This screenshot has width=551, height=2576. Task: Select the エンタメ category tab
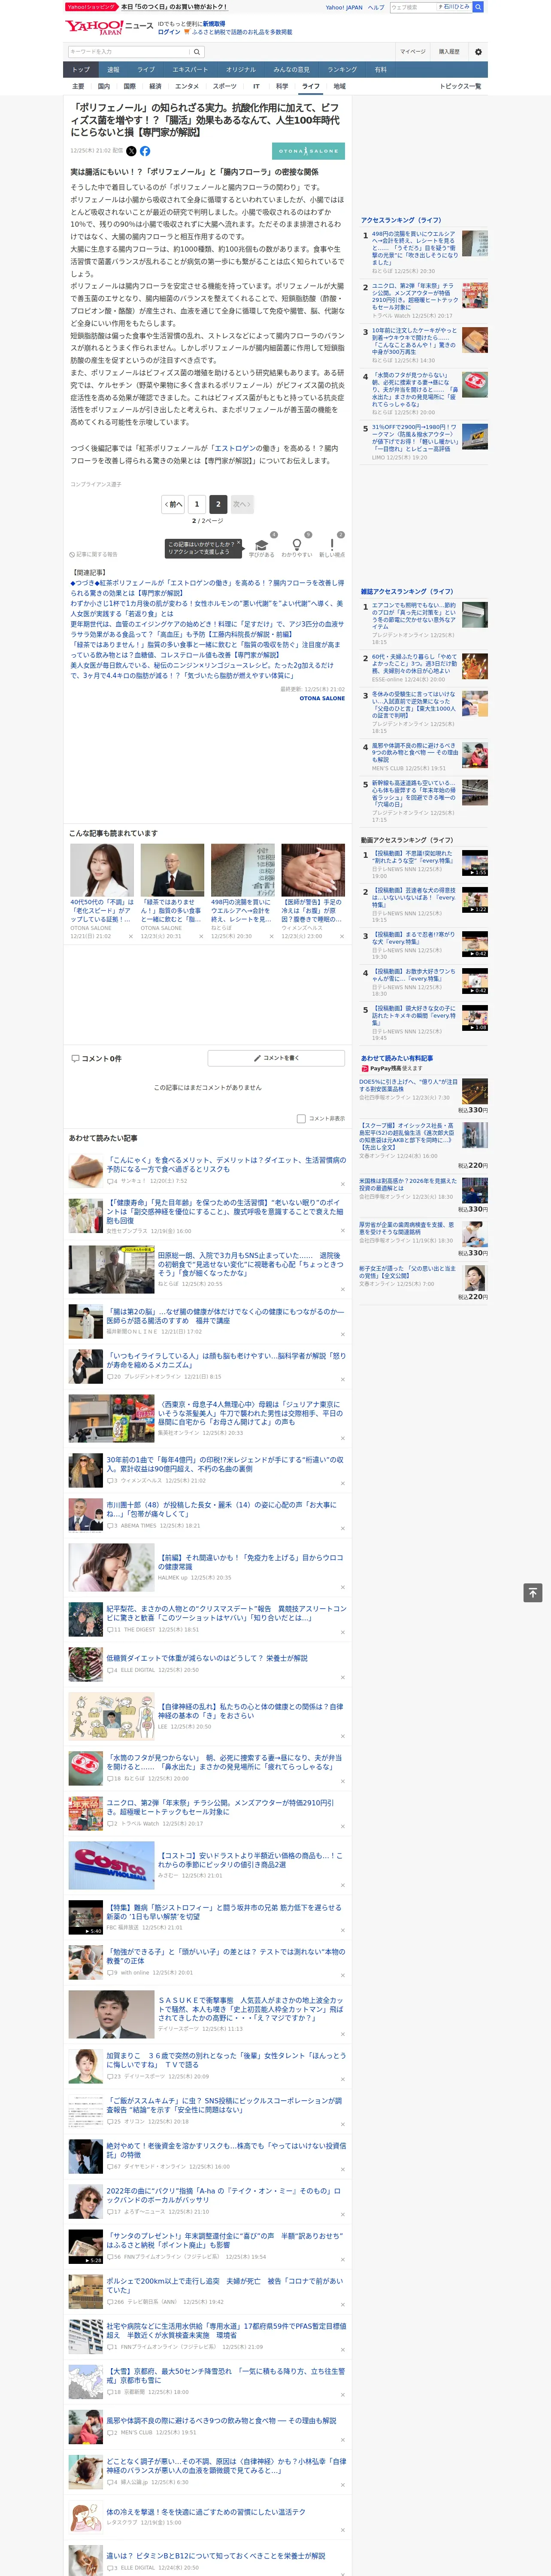(x=187, y=87)
